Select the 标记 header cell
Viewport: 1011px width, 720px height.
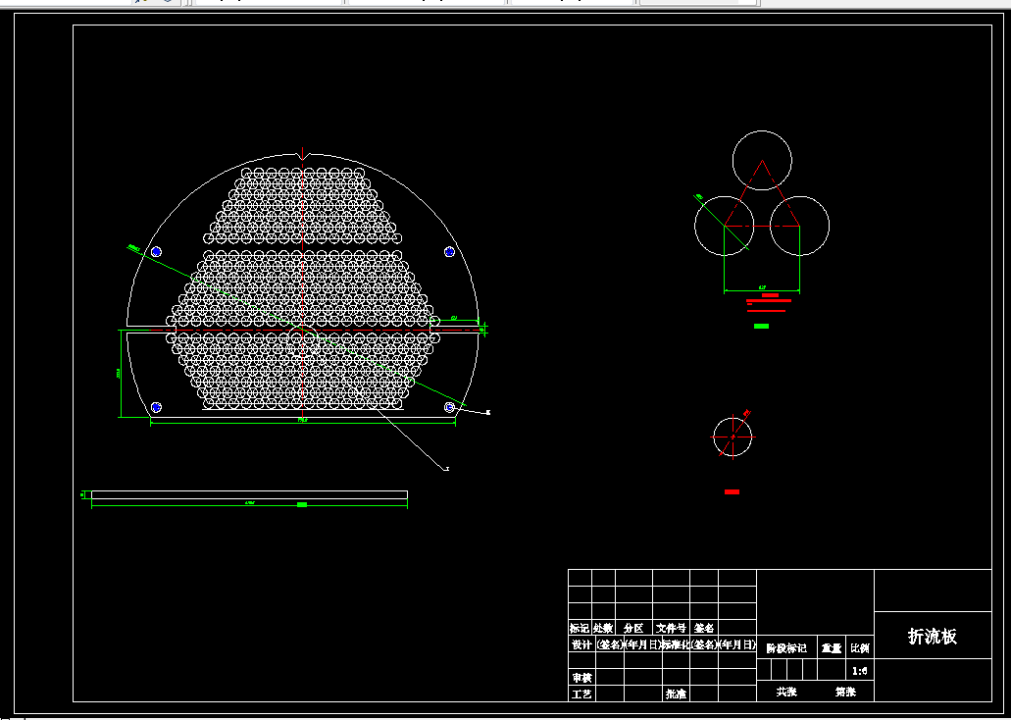tap(579, 628)
